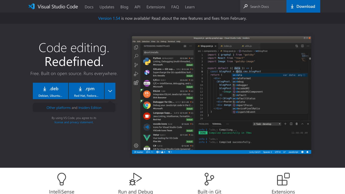This screenshot has width=345, height=194.
Task: Select API in the top navigation
Action: coord(137,7)
